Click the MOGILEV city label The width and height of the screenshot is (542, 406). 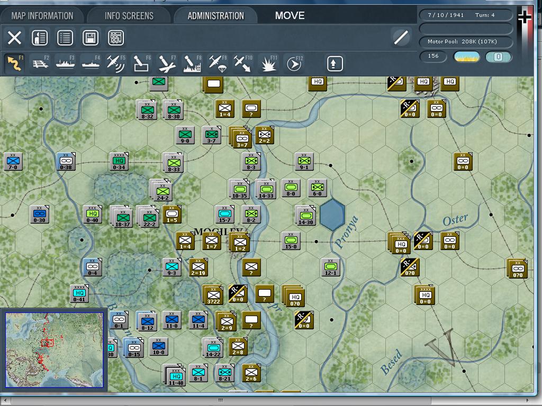(x=219, y=232)
